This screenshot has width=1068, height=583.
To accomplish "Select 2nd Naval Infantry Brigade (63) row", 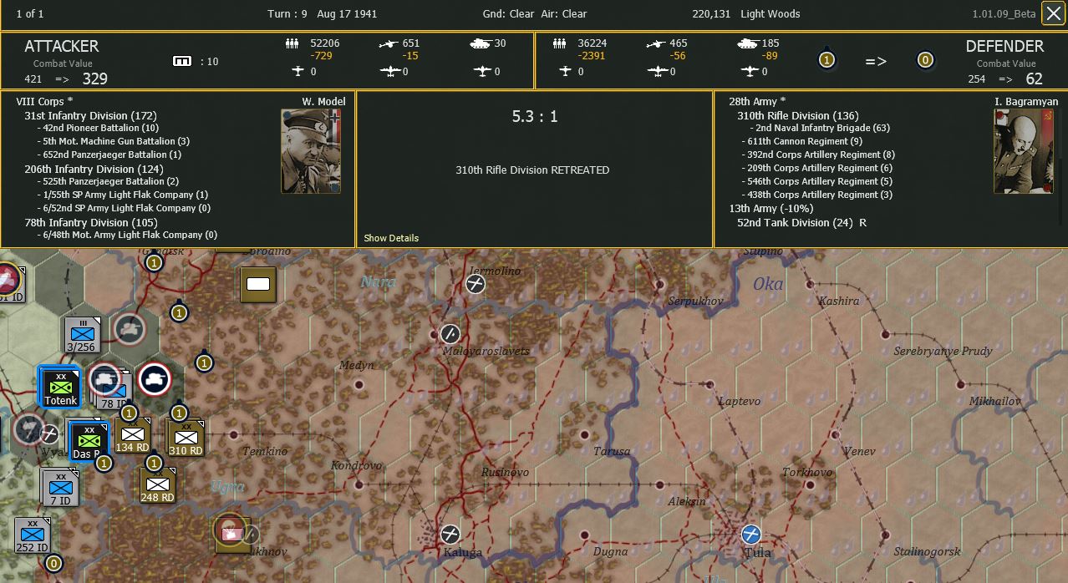I will (x=819, y=128).
